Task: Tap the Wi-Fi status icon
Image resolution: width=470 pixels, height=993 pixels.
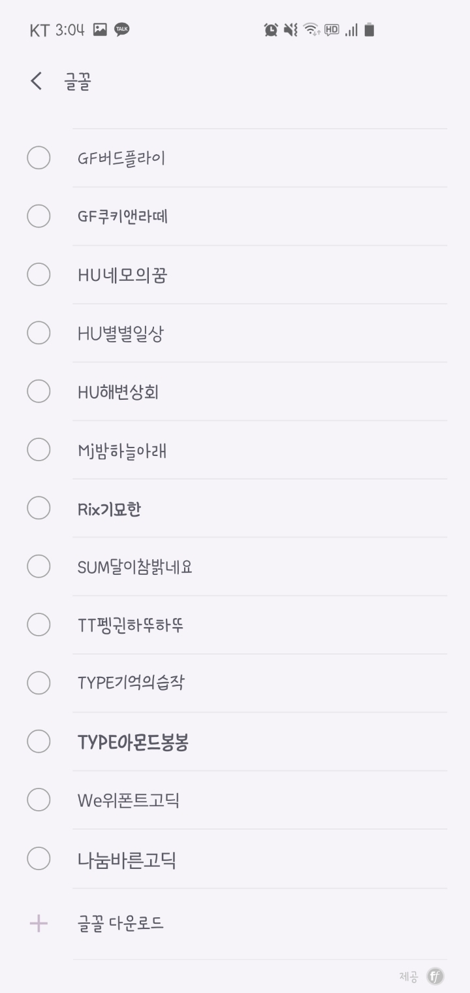Action: click(x=311, y=29)
